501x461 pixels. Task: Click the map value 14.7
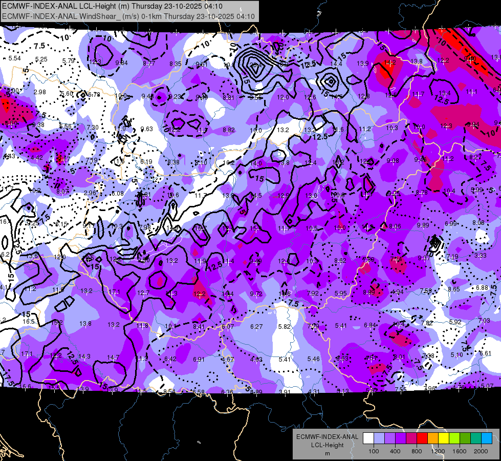point(113,358)
